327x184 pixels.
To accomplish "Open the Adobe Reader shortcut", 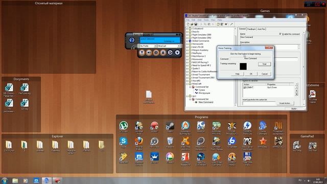I will click(185, 159).
